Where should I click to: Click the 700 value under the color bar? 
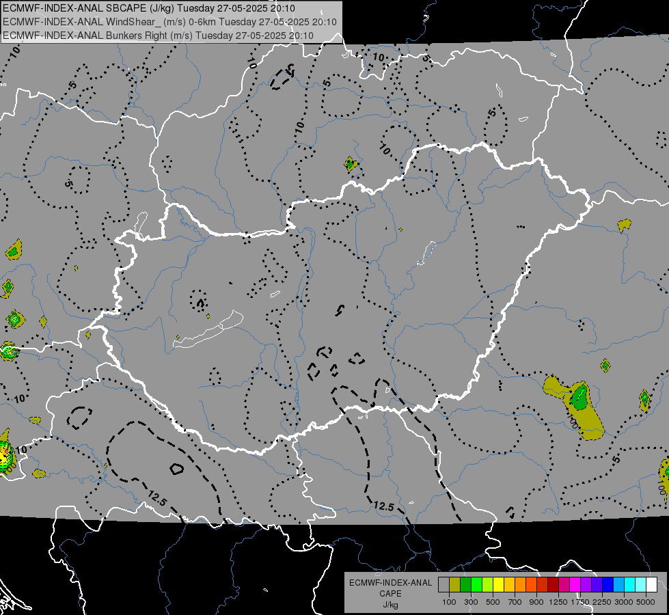tap(515, 602)
